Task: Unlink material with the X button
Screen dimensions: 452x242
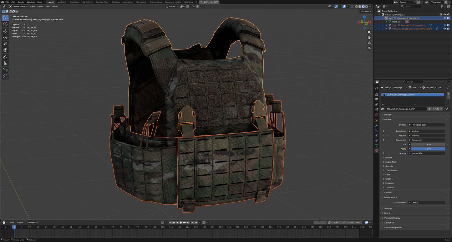Action: [x=441, y=109]
